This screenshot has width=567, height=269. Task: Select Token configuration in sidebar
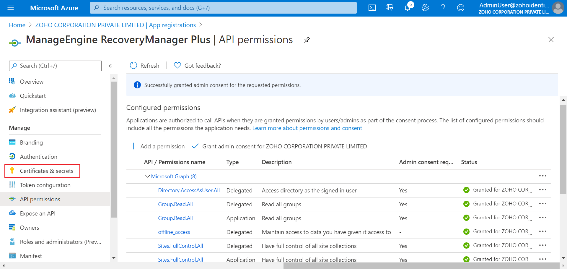click(45, 185)
